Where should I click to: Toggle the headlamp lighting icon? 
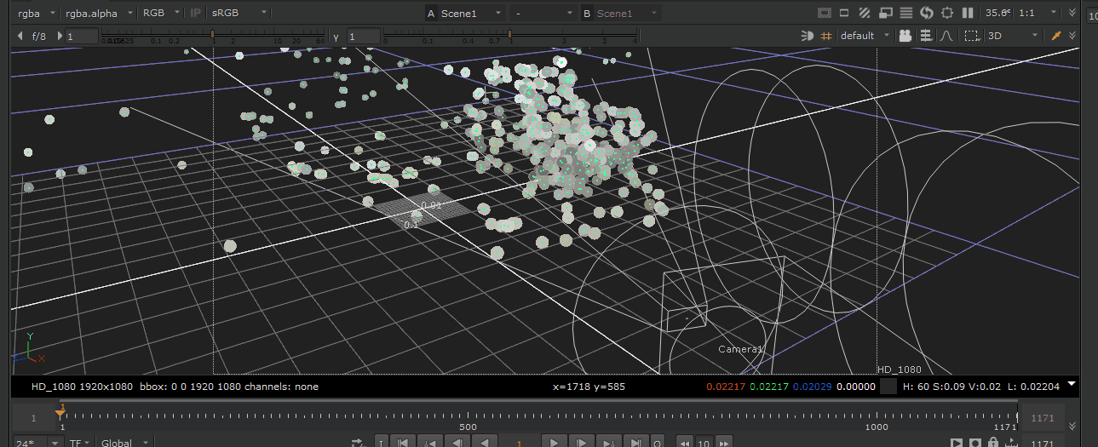click(808, 36)
